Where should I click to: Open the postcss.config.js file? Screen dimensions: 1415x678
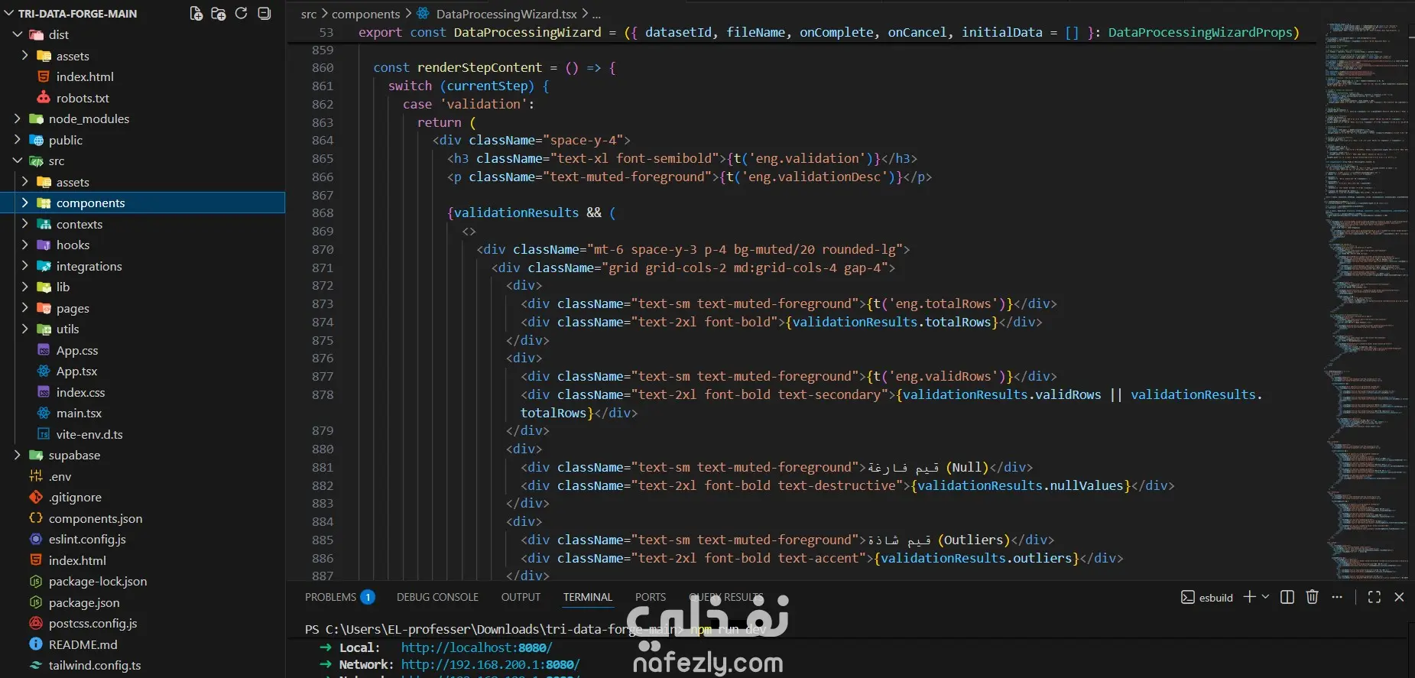92,623
